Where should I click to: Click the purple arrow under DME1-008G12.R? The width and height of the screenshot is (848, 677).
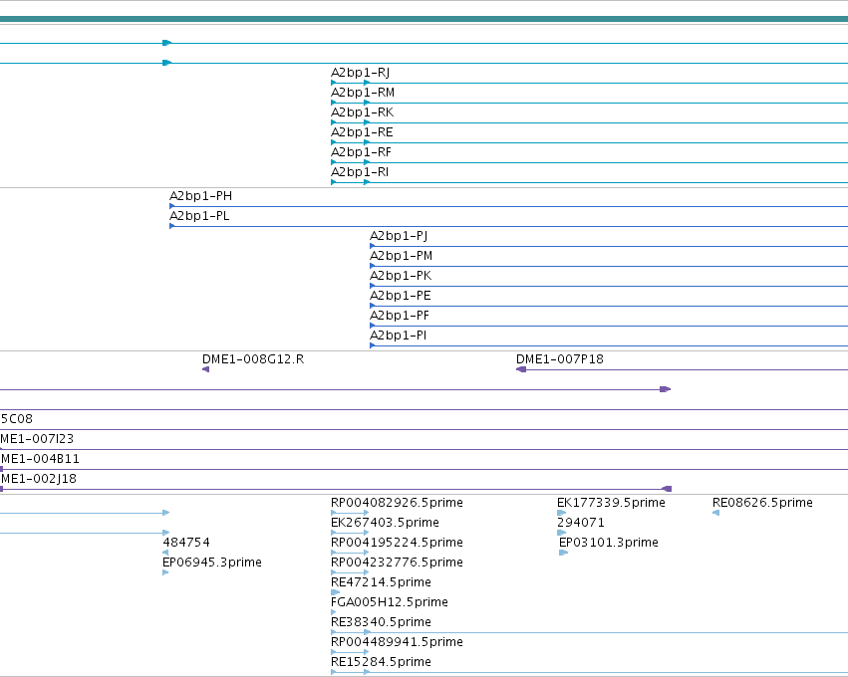(x=205, y=369)
